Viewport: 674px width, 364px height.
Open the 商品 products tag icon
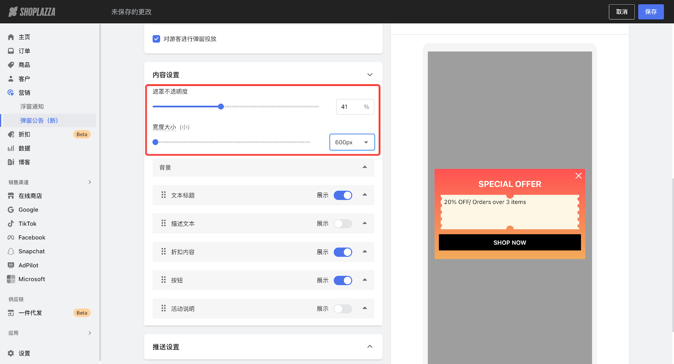click(x=11, y=65)
